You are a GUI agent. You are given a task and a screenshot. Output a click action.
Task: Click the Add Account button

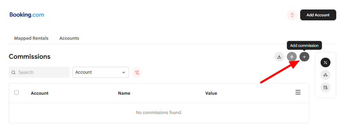click(318, 15)
